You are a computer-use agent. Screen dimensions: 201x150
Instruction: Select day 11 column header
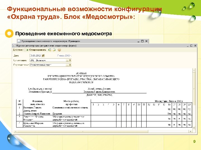pos(144,104)
